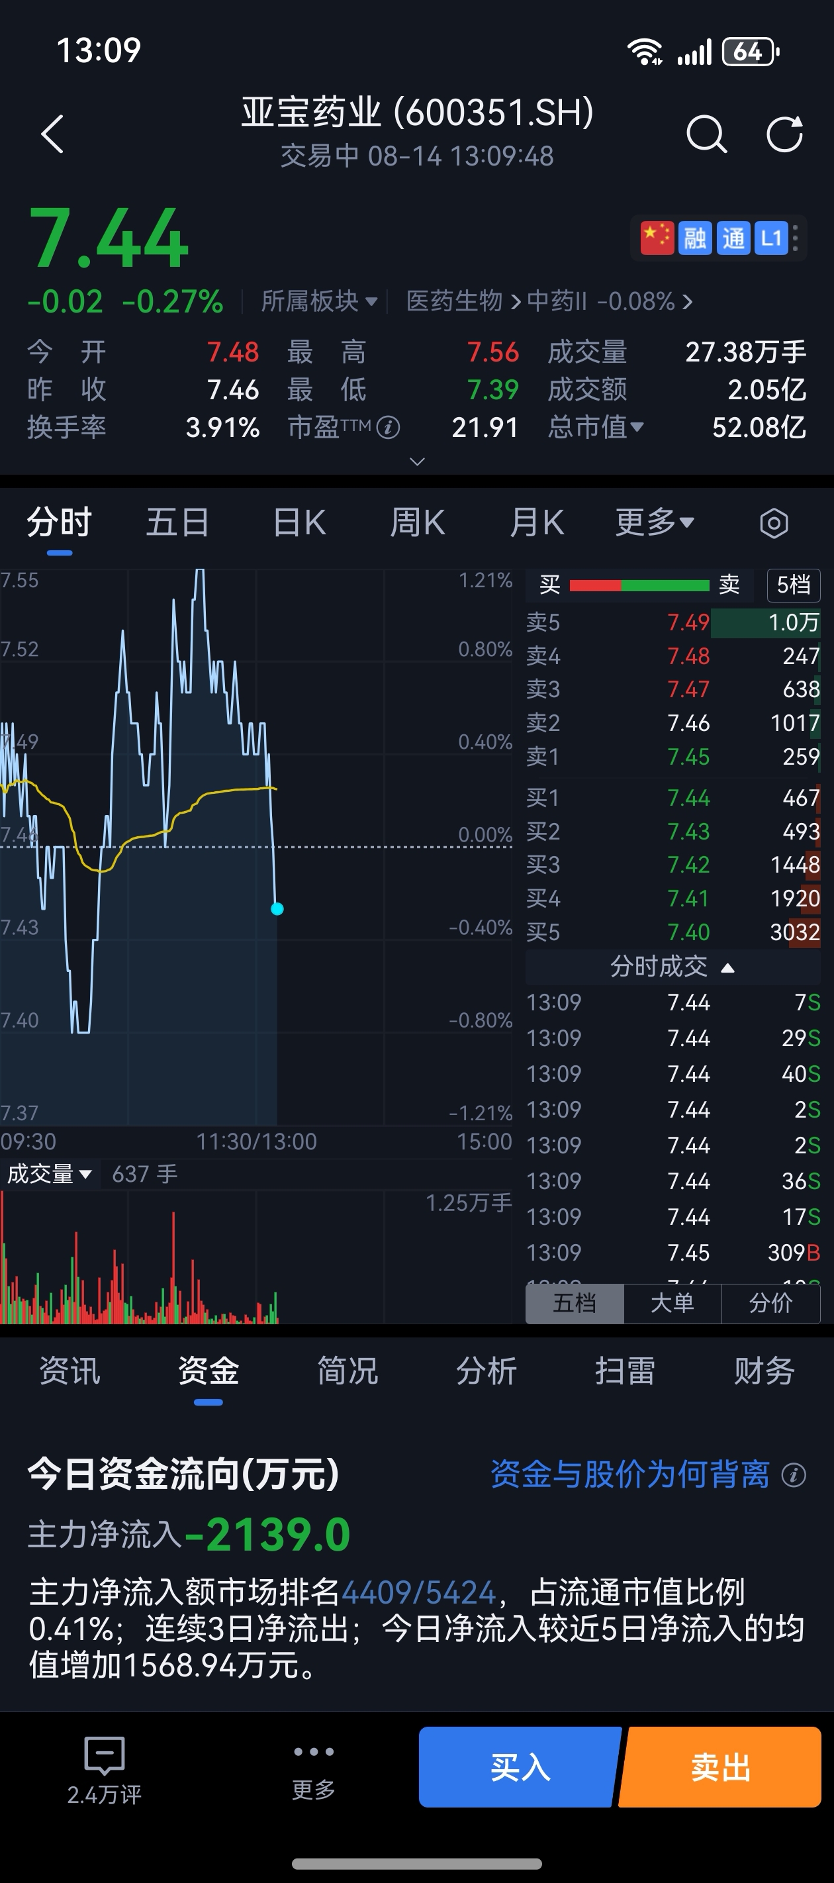The width and height of the screenshot is (834, 1883).
Task: Tap the 融 margin trading badge
Action: pyautogui.click(x=694, y=238)
